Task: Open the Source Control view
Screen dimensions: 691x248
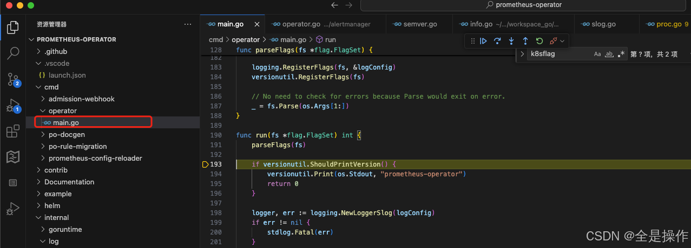Action: pos(13,80)
